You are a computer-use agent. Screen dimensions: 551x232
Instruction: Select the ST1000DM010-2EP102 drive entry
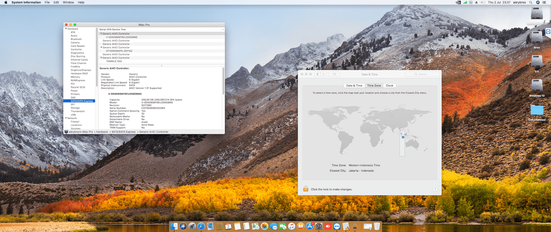coord(119,51)
